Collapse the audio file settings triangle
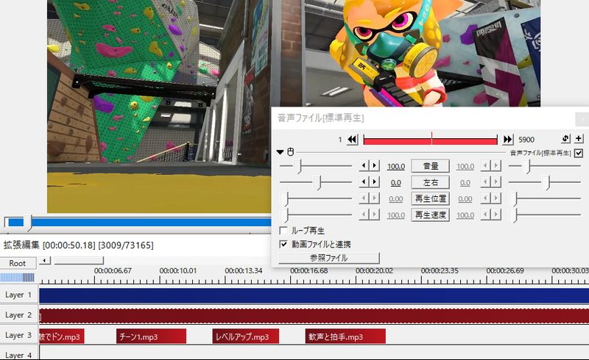Screen dimensions: 589x360 (x=280, y=152)
